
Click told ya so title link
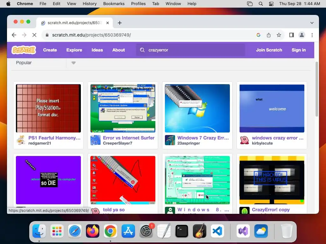(x=114, y=210)
